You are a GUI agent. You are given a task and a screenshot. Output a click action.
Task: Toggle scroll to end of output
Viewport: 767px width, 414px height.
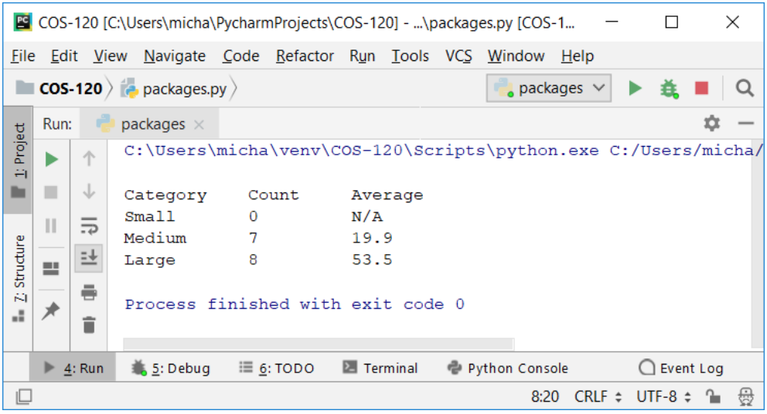point(89,257)
